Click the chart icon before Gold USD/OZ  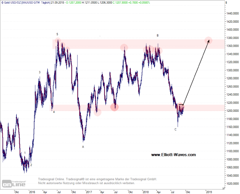click(2, 2)
